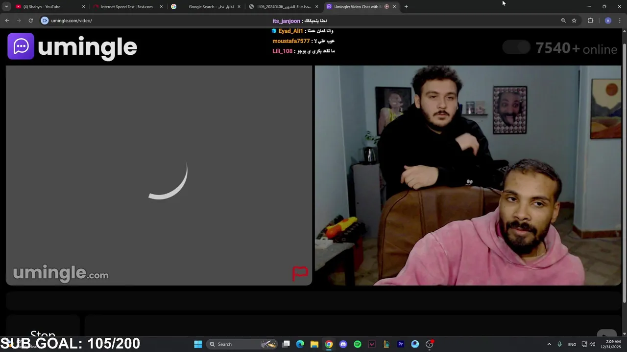Open the 806_20240406 tab

(284, 7)
